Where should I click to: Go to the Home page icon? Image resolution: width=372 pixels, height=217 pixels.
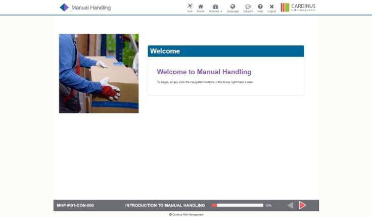click(201, 8)
